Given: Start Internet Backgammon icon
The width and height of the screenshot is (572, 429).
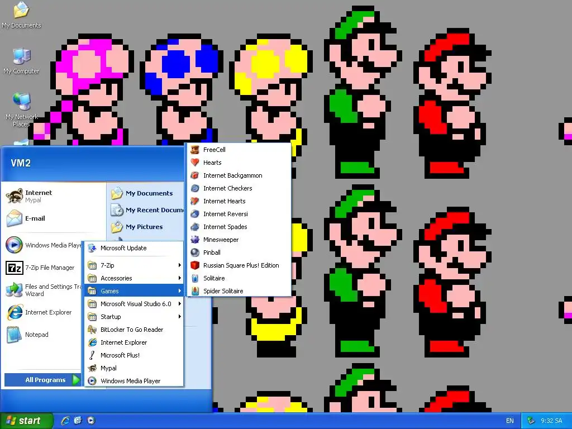Looking at the screenshot, I should tap(195, 175).
